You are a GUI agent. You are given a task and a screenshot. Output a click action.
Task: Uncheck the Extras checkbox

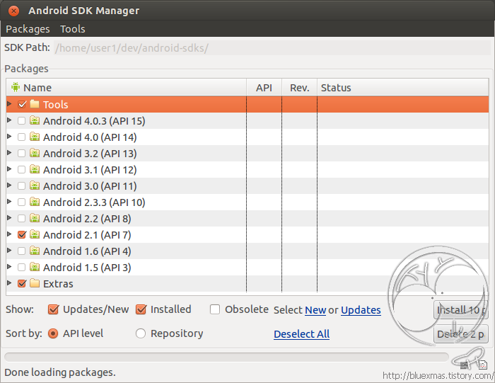coord(22,283)
